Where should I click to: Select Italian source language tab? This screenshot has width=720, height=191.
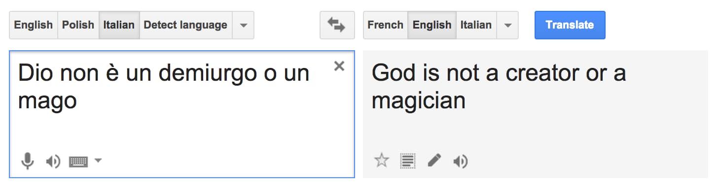[119, 25]
